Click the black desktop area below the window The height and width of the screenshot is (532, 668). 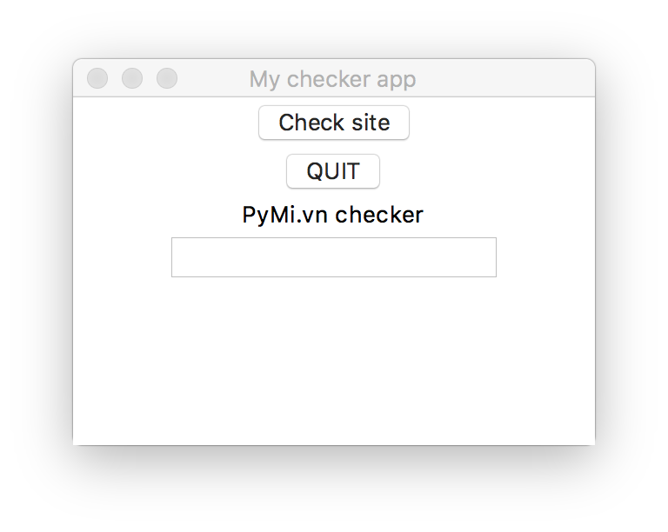[x=333, y=489]
